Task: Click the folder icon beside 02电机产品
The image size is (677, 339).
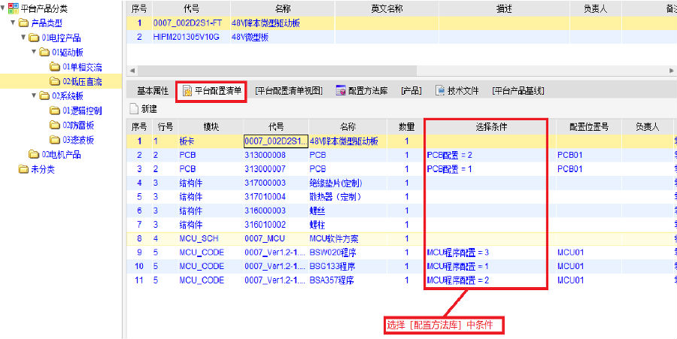Action: tap(34, 154)
